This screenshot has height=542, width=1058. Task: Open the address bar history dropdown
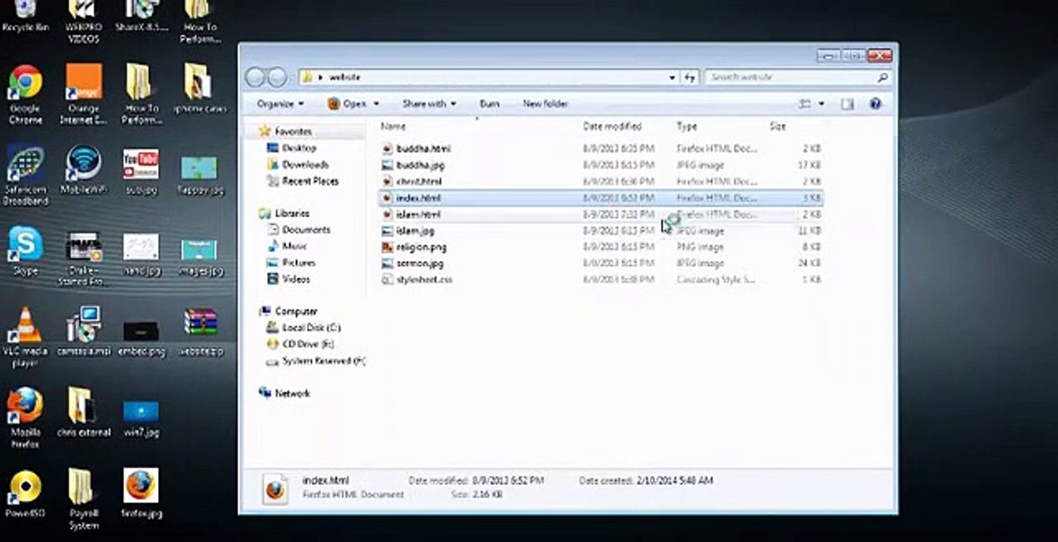coord(672,78)
